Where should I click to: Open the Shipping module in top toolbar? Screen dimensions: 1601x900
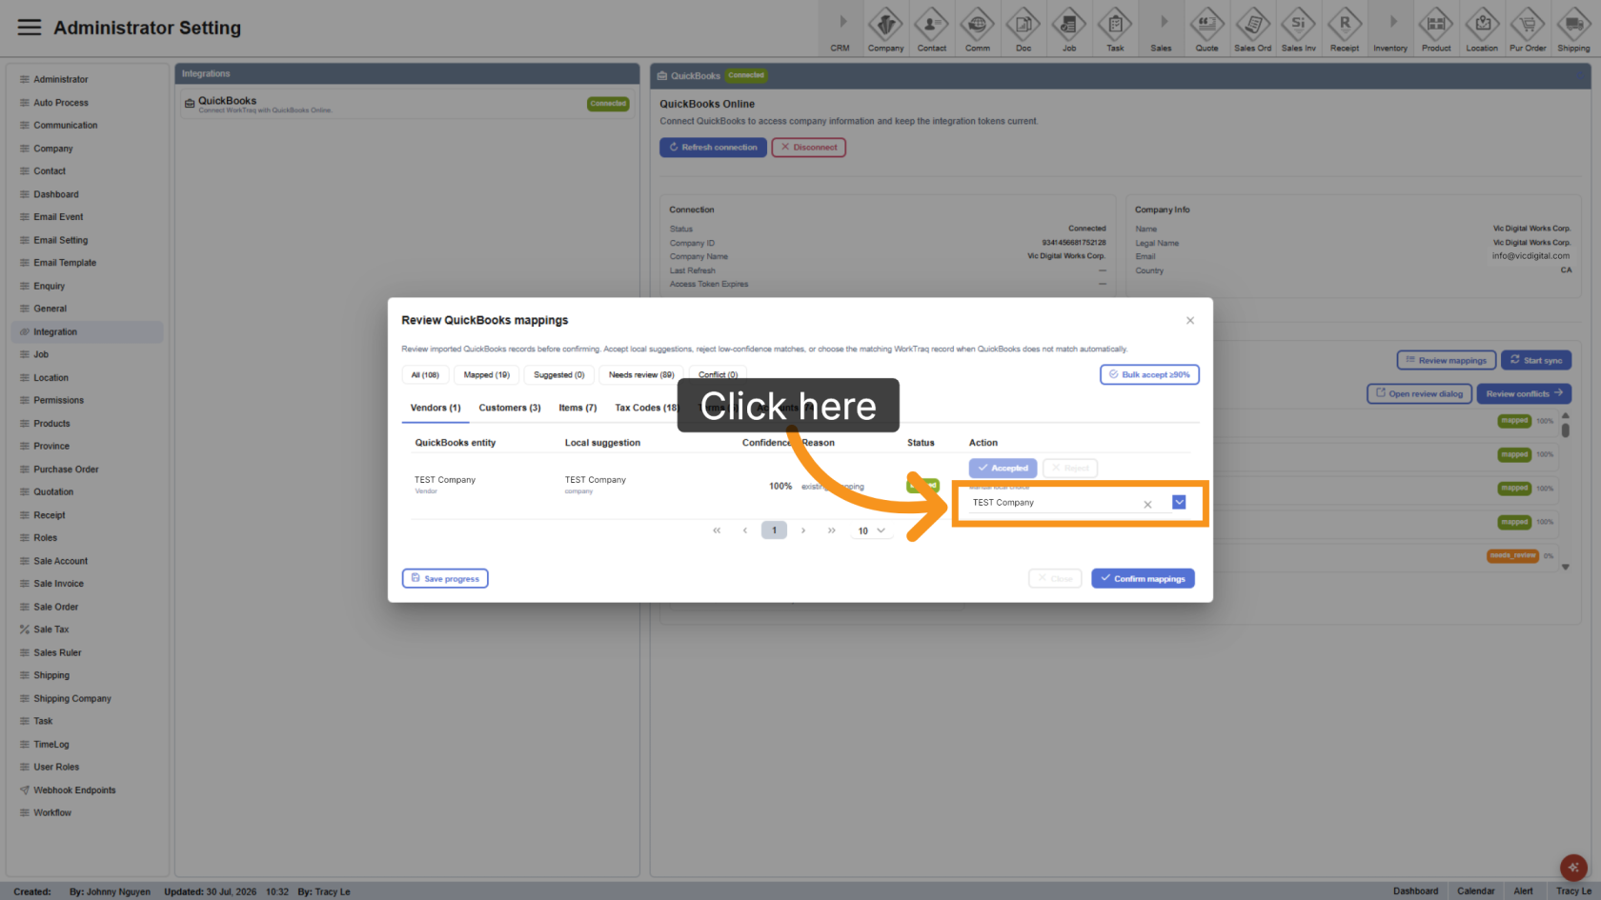[1573, 29]
